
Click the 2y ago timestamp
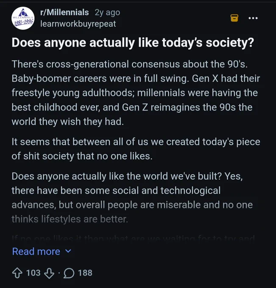(x=107, y=12)
